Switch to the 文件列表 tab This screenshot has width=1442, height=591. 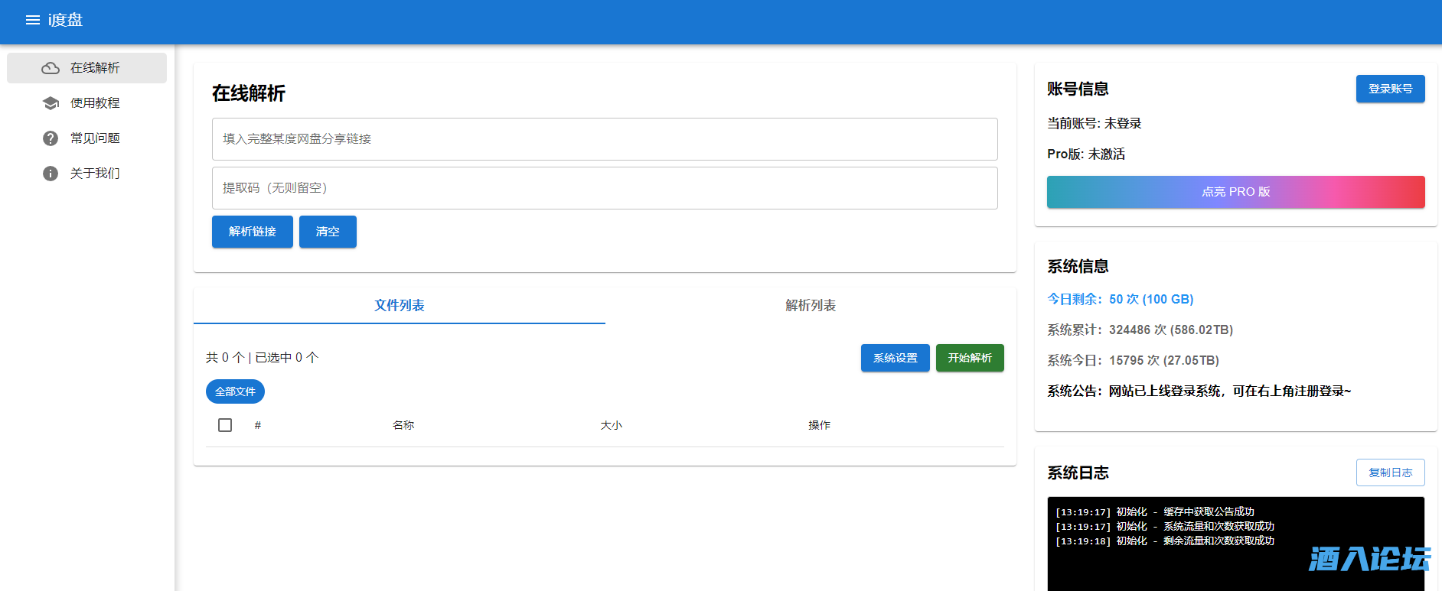399,306
